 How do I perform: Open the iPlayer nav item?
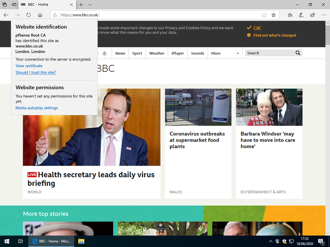[x=178, y=53]
